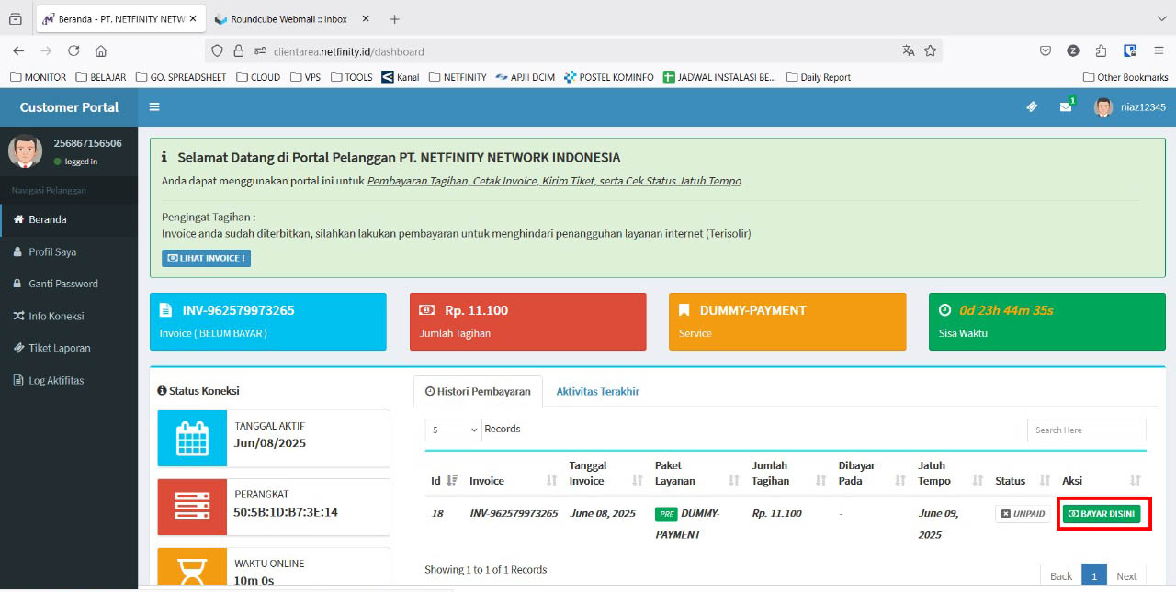Viewport: 1176px width, 592px height.
Task: Open the records per page dropdown
Action: [x=454, y=430]
